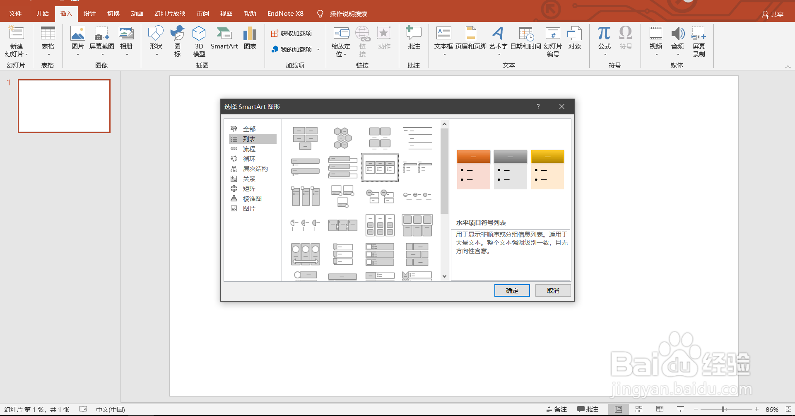795x416 pixels.
Task: Open the screenshot (屏幕截图) tool
Action: 101,41
